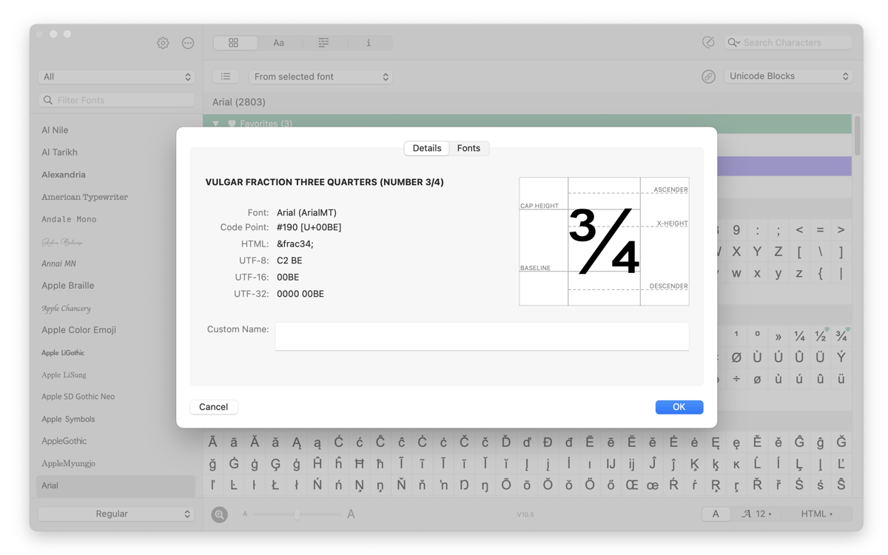Click the draw-character pencil icon
888x555 pixels.
708,42
